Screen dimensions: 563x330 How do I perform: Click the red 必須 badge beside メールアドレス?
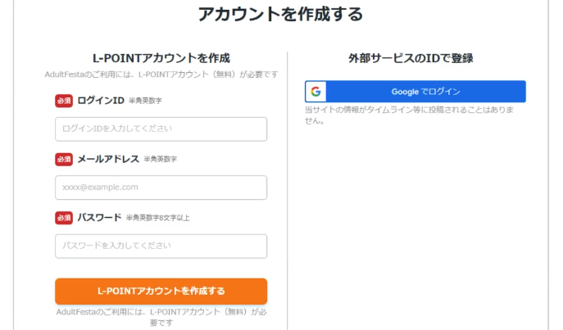[64, 159]
